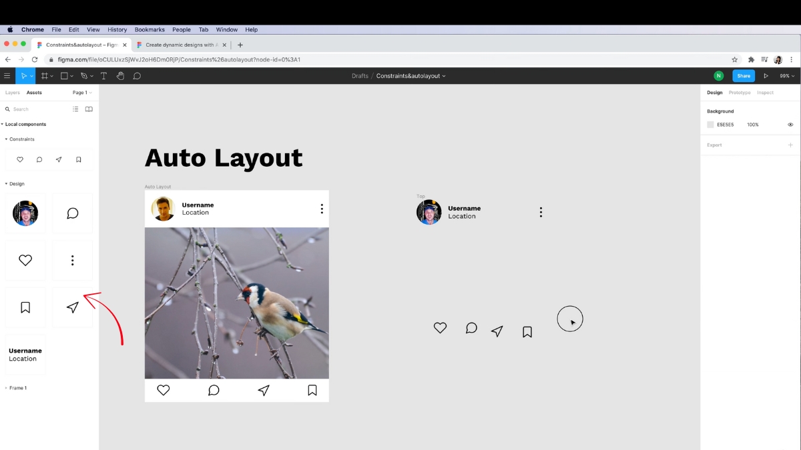
Task: Open the Constraints&autolayout file name dropdown
Action: coord(411,76)
